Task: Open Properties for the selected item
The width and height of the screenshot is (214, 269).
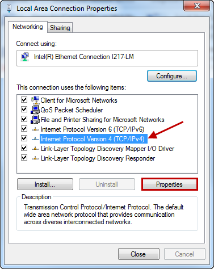Action: [x=169, y=184]
